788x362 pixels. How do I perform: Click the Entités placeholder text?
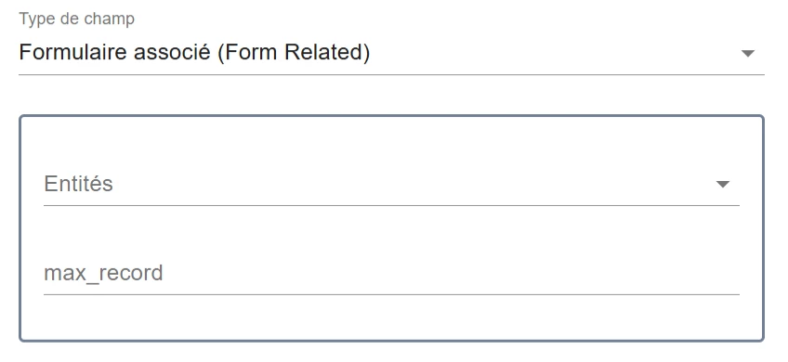[78, 184]
